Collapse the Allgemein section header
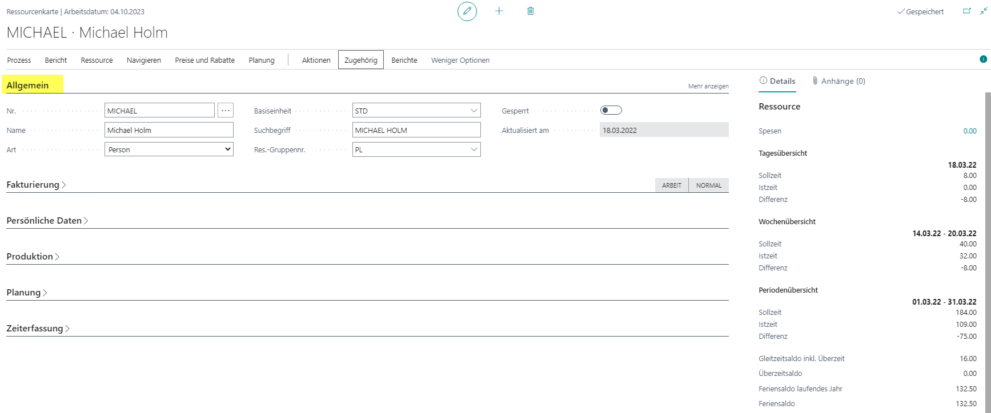Viewport: 991px width, 413px height. [x=27, y=85]
